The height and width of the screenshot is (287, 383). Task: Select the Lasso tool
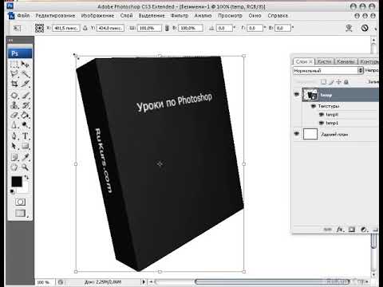(x=14, y=74)
